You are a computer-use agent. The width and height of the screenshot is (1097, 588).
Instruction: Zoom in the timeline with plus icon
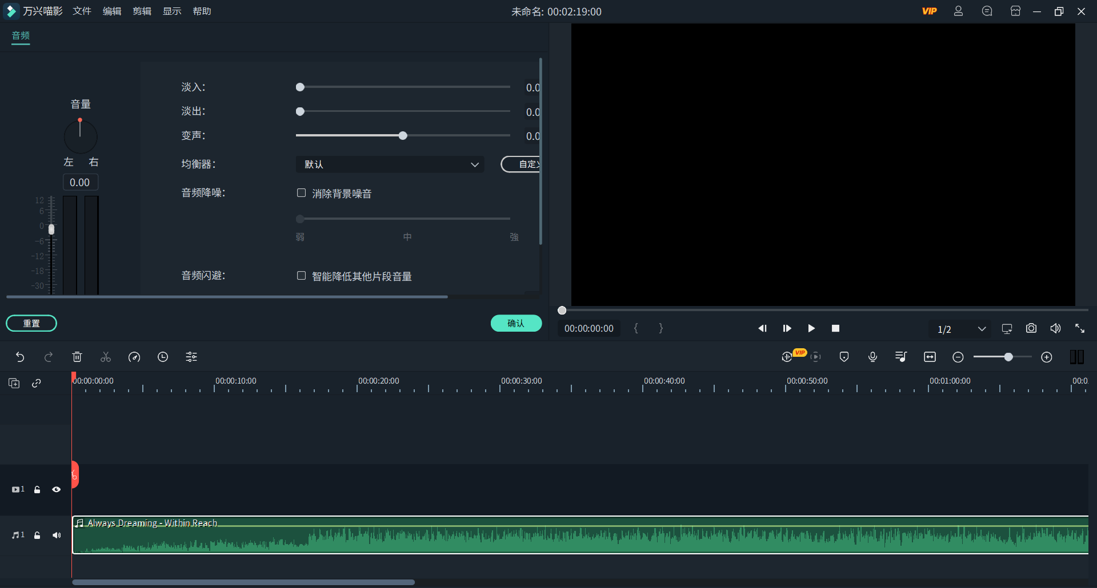coord(1047,357)
